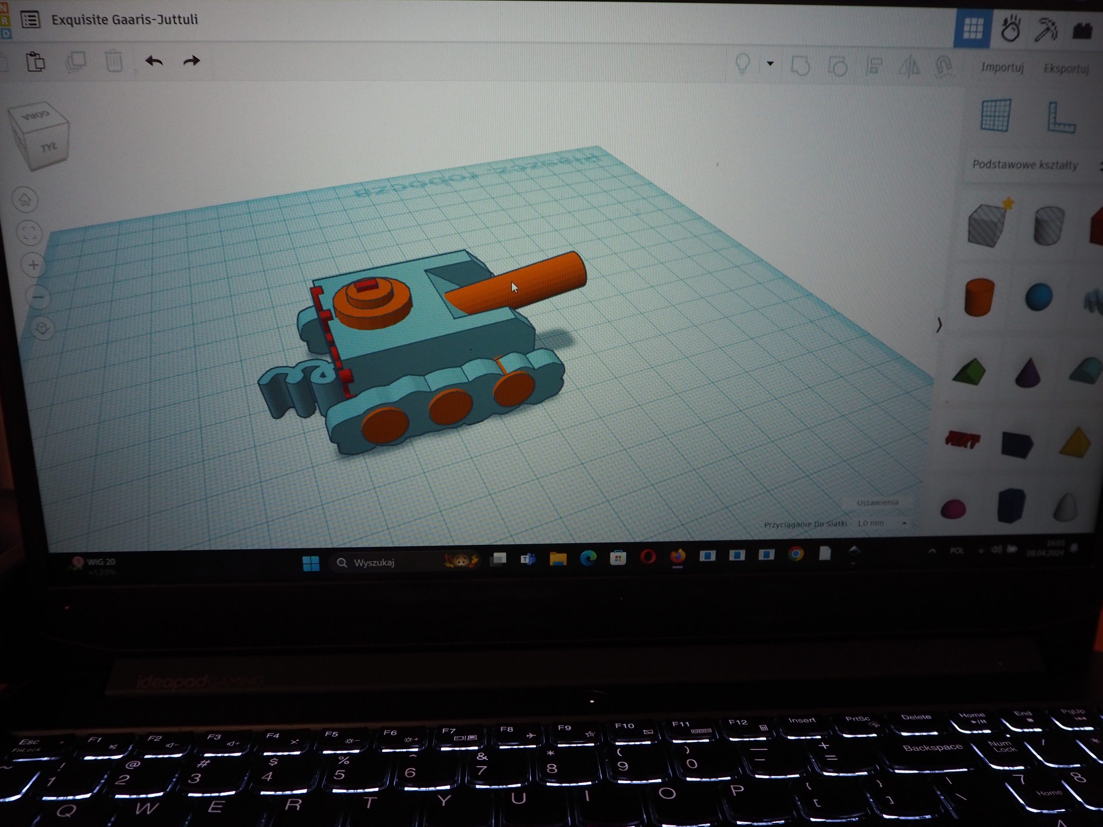Select the dark blue Wedge shape

(x=1017, y=445)
